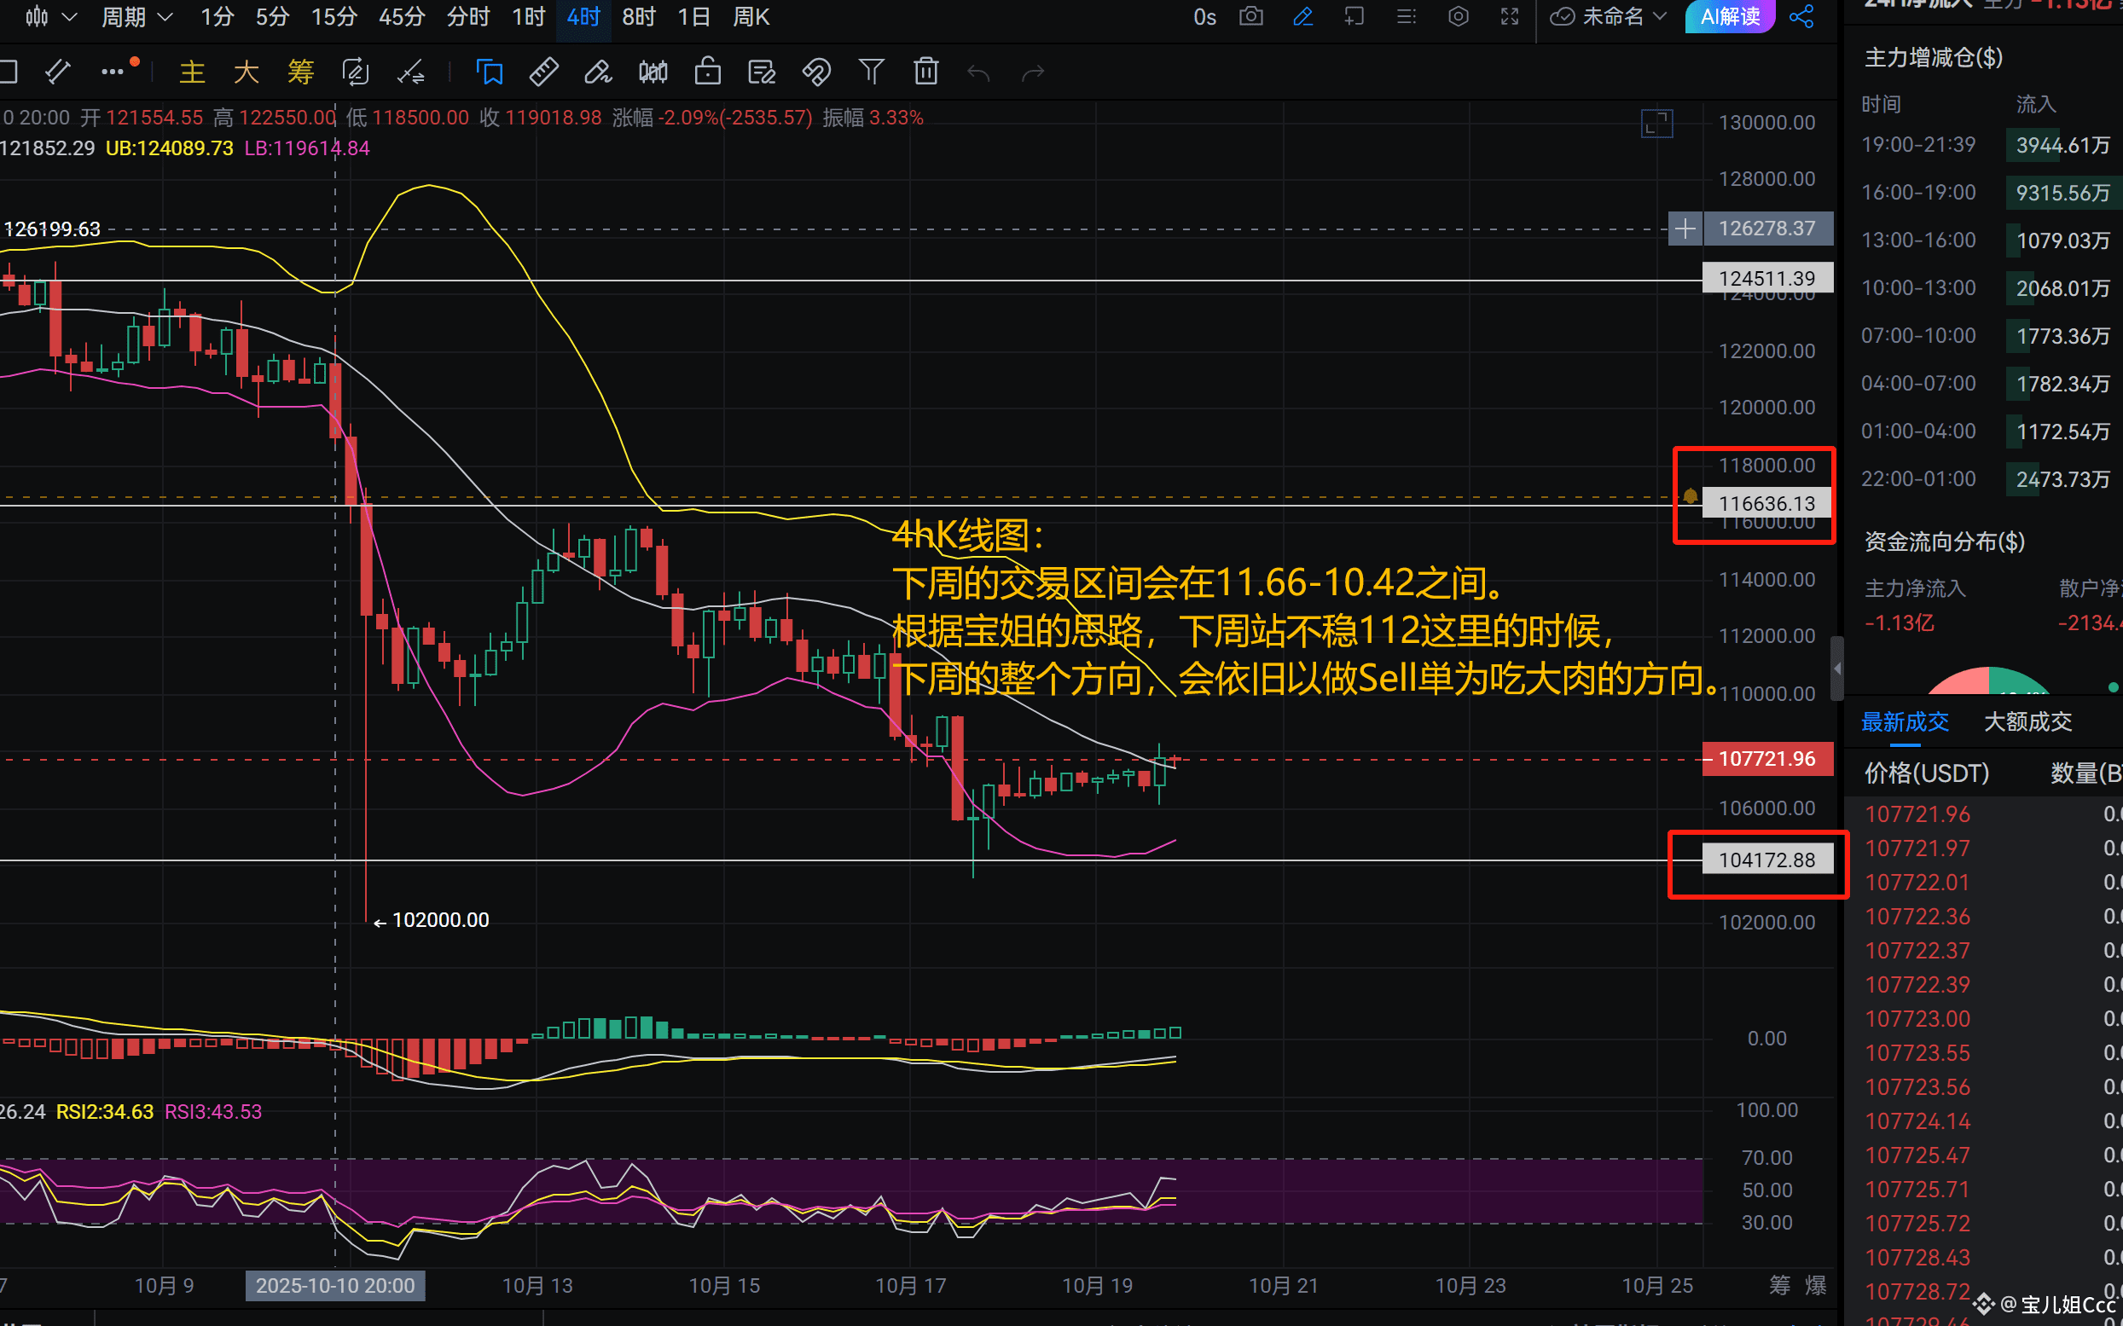Click the funnel filter icon
The width and height of the screenshot is (2123, 1326).
tap(871, 72)
